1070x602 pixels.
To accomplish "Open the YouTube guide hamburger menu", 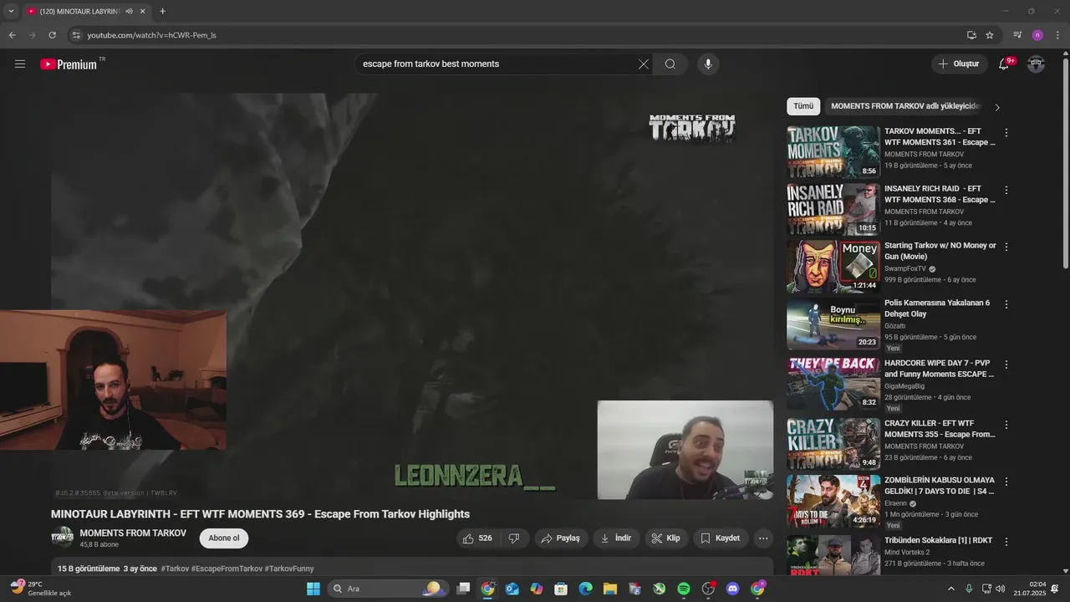I will [20, 64].
